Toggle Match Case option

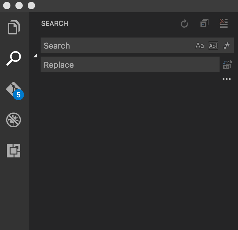(200, 46)
